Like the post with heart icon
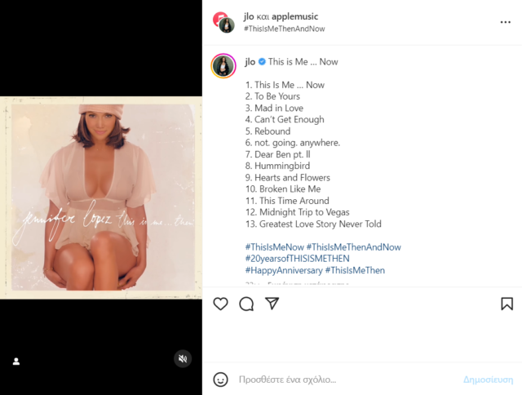 point(220,304)
